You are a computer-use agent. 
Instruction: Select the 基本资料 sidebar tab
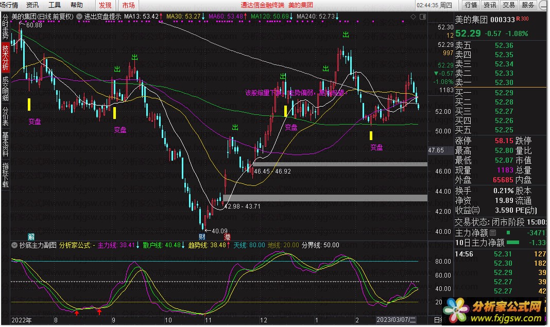[x=5, y=144]
